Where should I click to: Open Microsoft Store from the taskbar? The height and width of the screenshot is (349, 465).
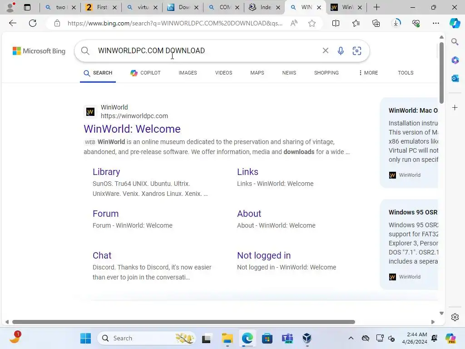(x=267, y=338)
